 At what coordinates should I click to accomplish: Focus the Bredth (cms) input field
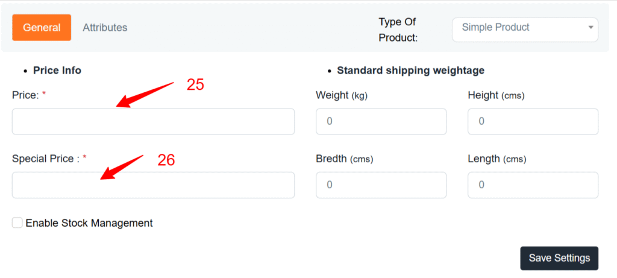click(381, 185)
